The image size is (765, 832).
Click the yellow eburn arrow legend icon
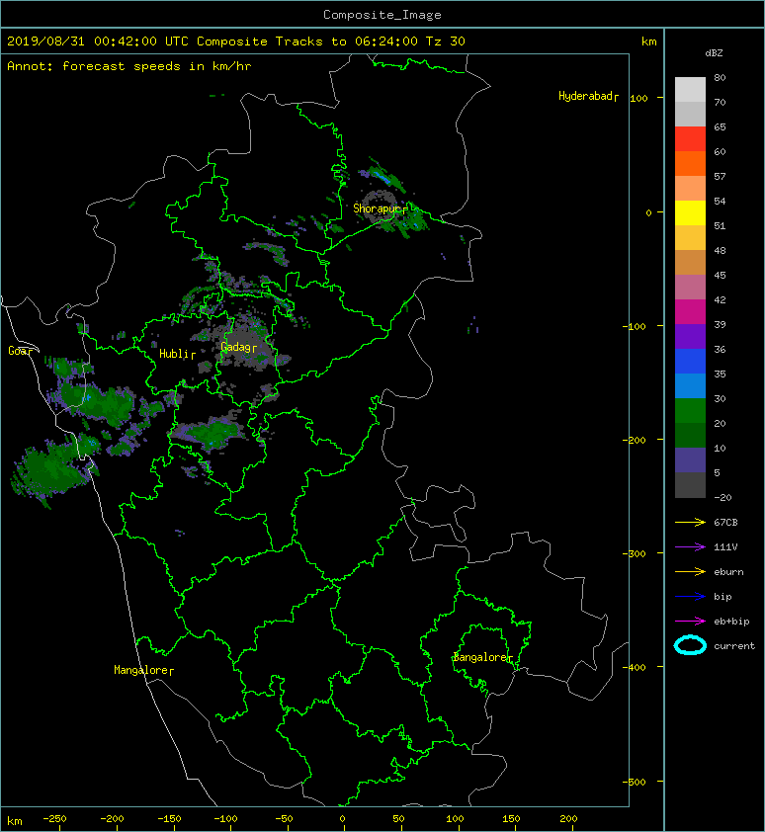point(690,571)
